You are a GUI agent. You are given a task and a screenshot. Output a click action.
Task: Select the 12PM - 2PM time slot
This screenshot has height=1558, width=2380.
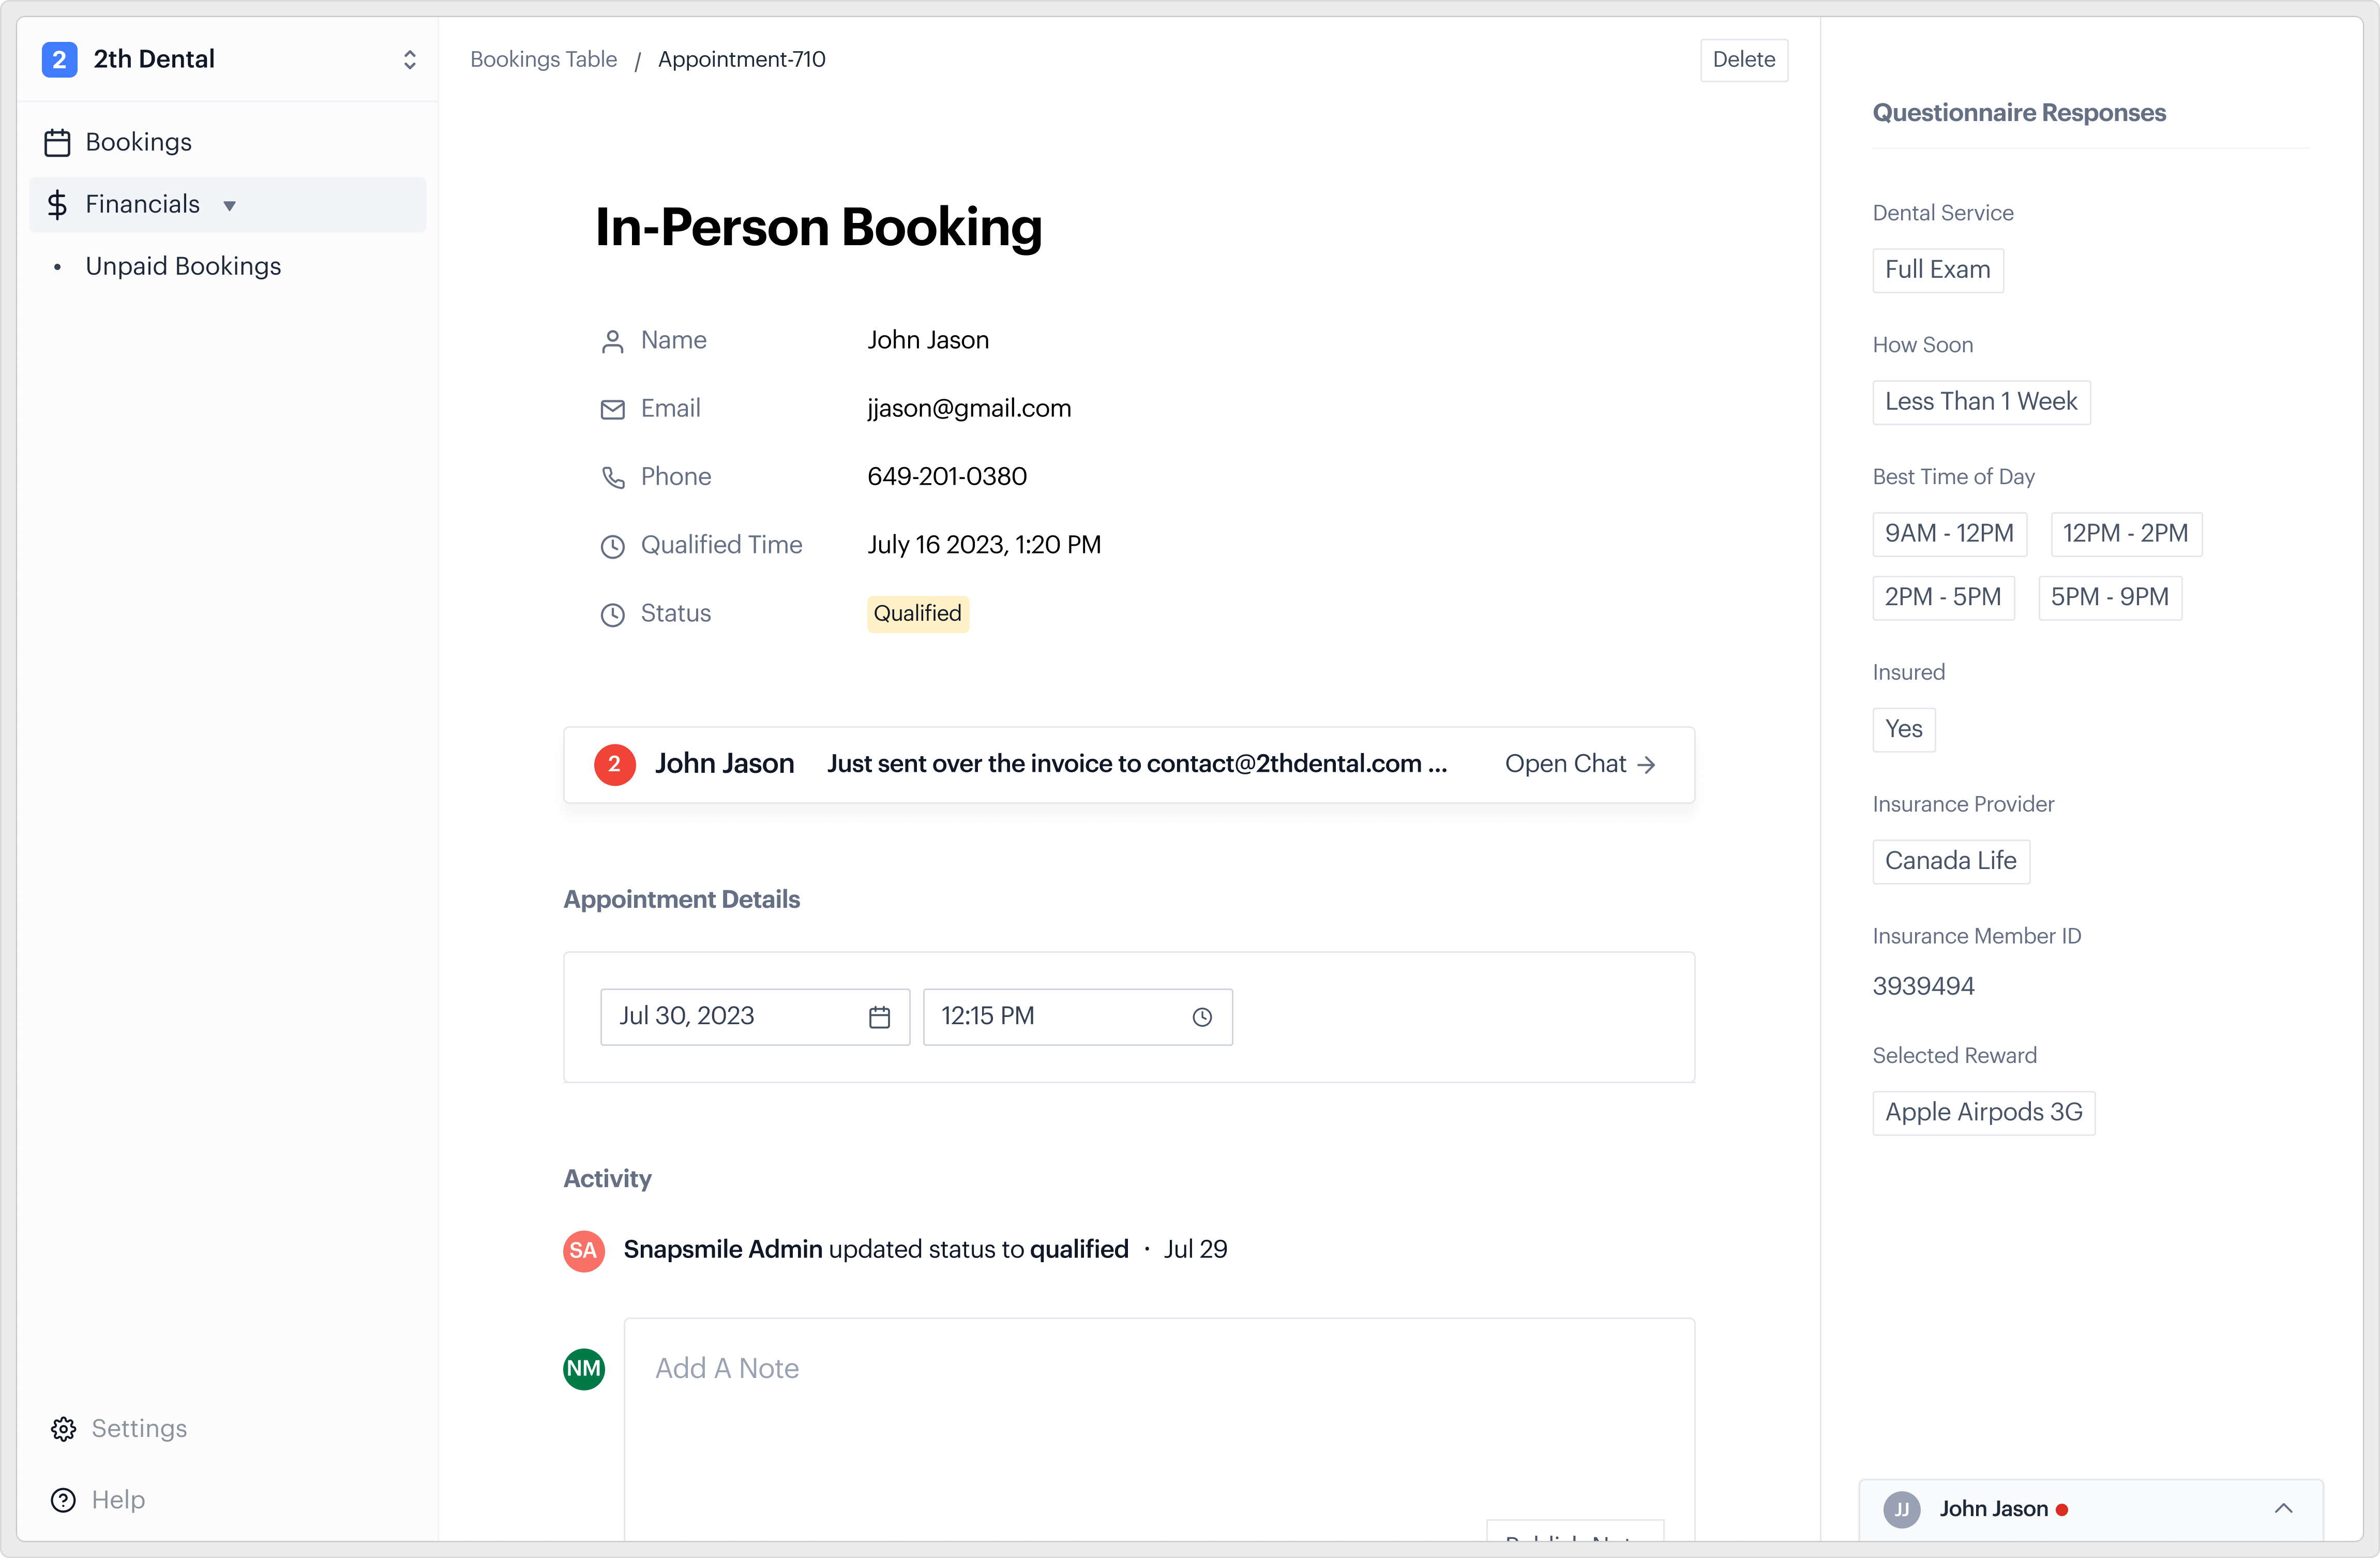coord(2126,534)
